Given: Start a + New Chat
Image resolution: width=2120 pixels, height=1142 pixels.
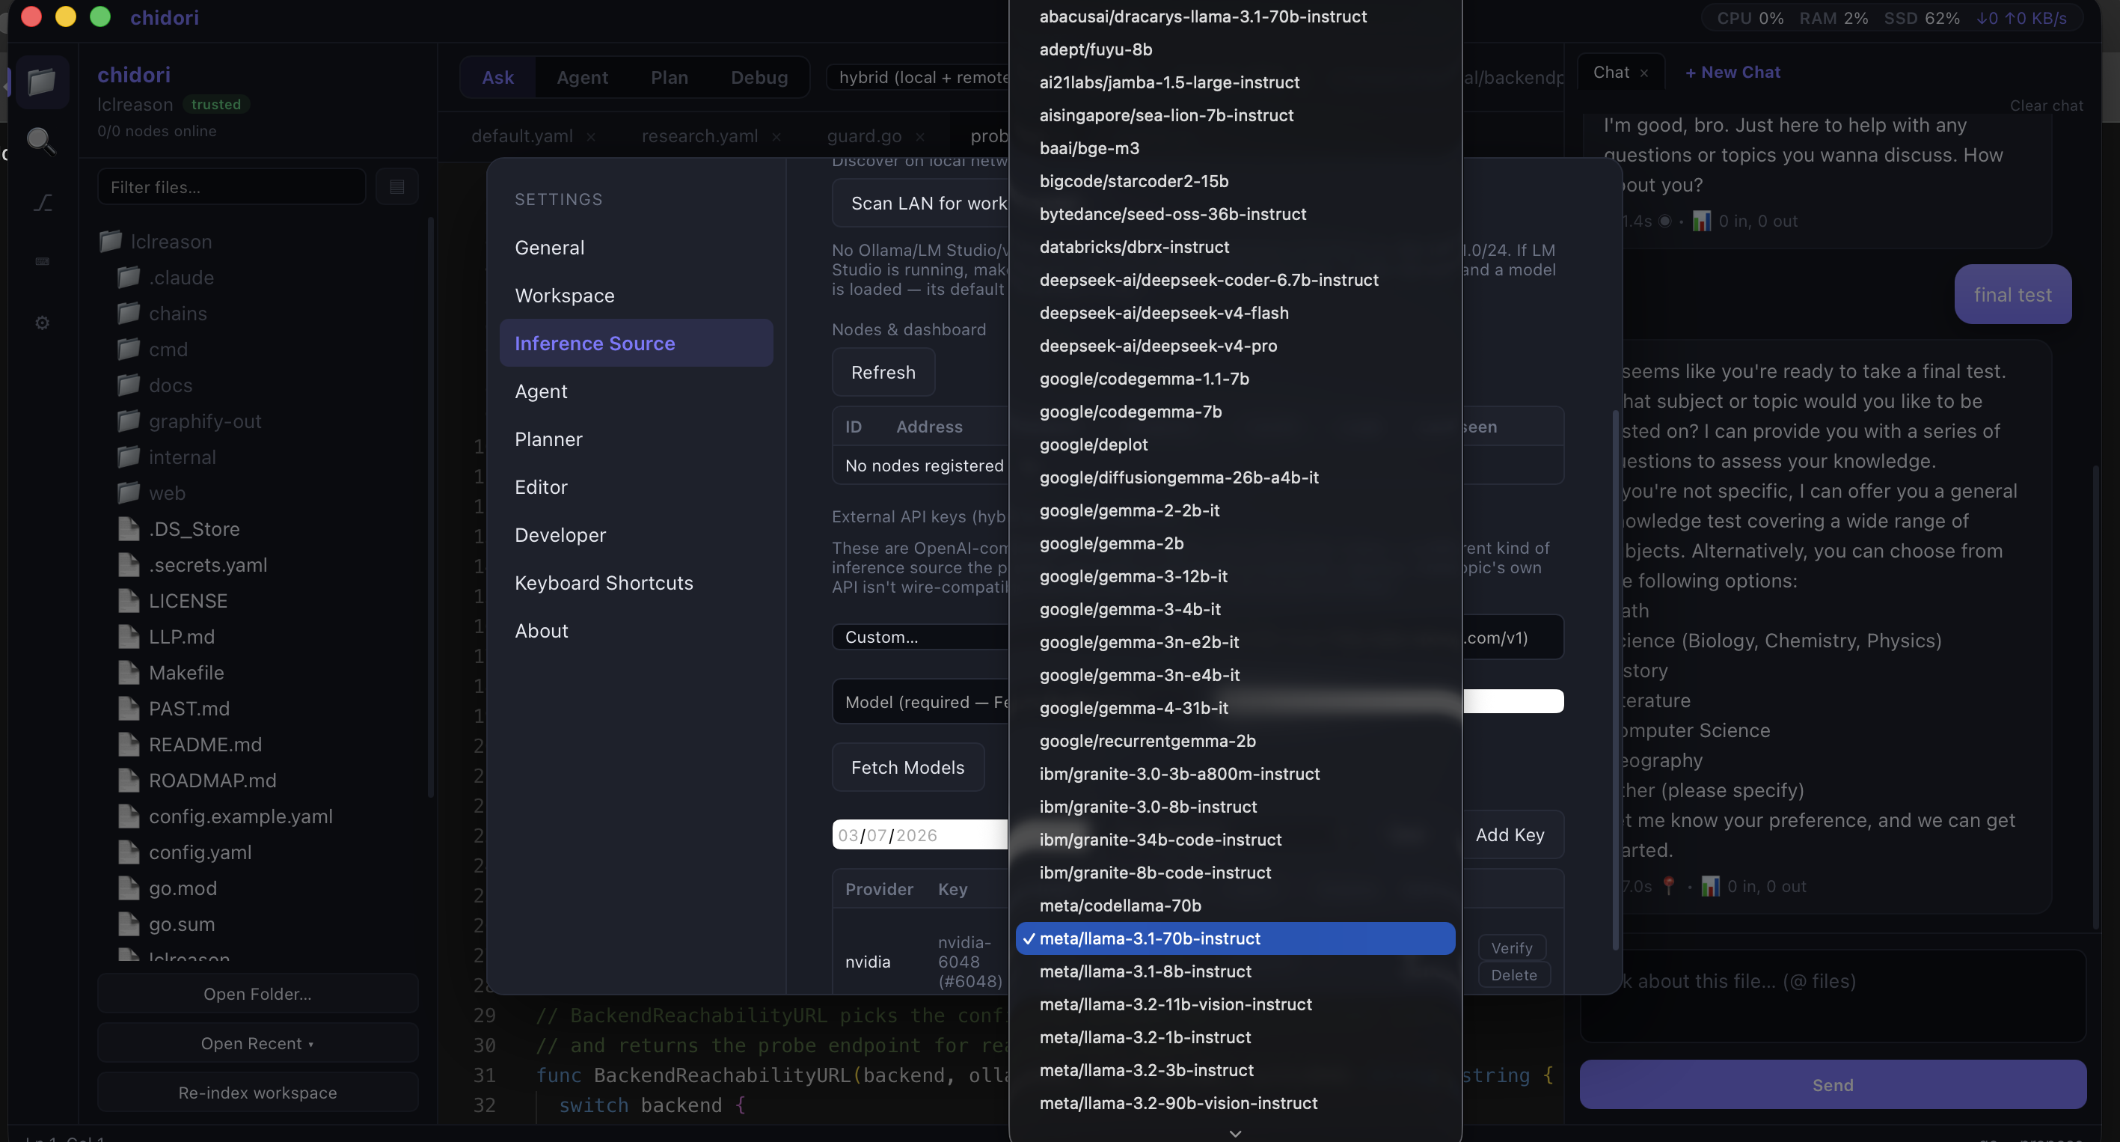Looking at the screenshot, I should 1733,73.
